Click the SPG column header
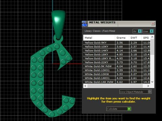 click(x=146, y=38)
